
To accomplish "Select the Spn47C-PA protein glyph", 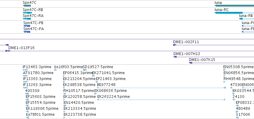I will coord(27,32).
